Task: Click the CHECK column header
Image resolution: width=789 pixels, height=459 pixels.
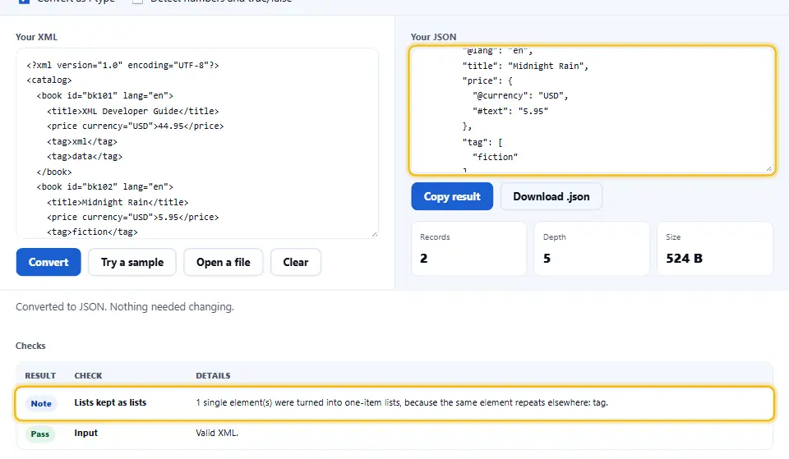Action: tap(88, 375)
